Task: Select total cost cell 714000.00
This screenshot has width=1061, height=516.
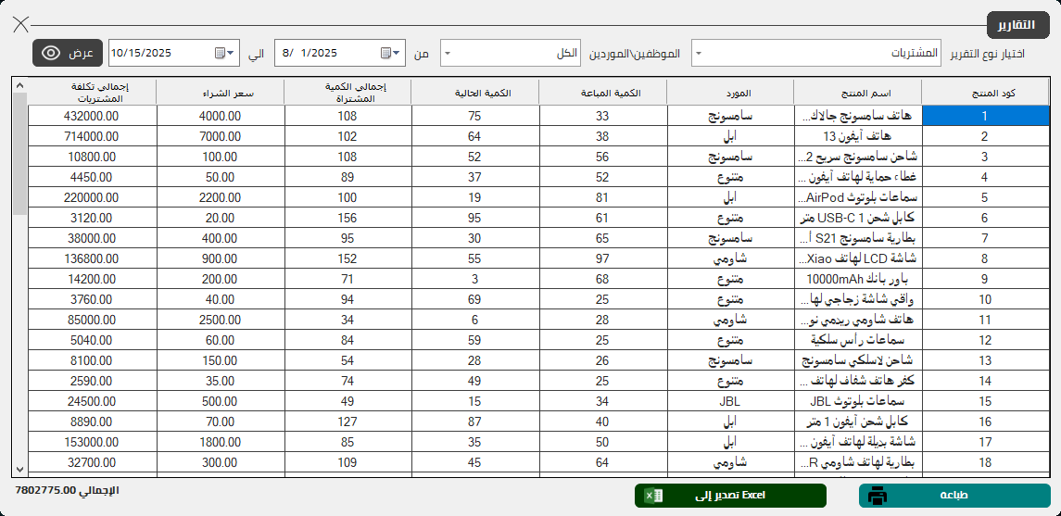Action: 93,136
